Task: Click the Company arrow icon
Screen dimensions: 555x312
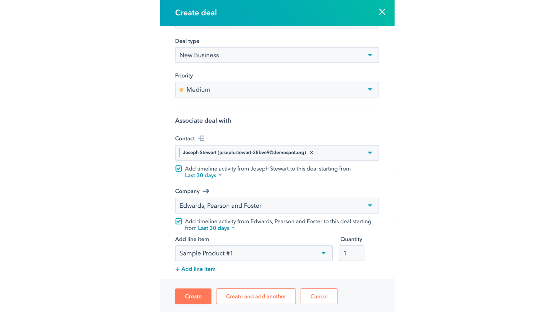Action: tap(206, 191)
